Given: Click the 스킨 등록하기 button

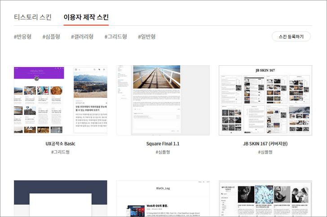Looking at the screenshot, I should coord(291,36).
